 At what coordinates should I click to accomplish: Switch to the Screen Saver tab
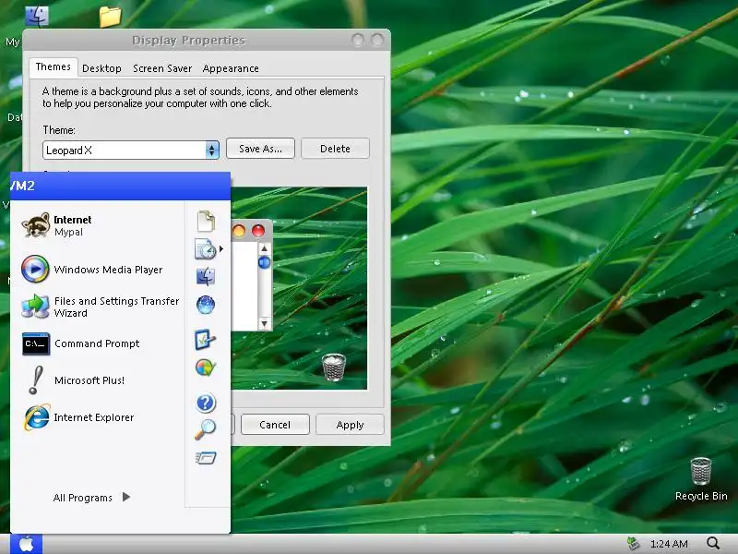(162, 68)
